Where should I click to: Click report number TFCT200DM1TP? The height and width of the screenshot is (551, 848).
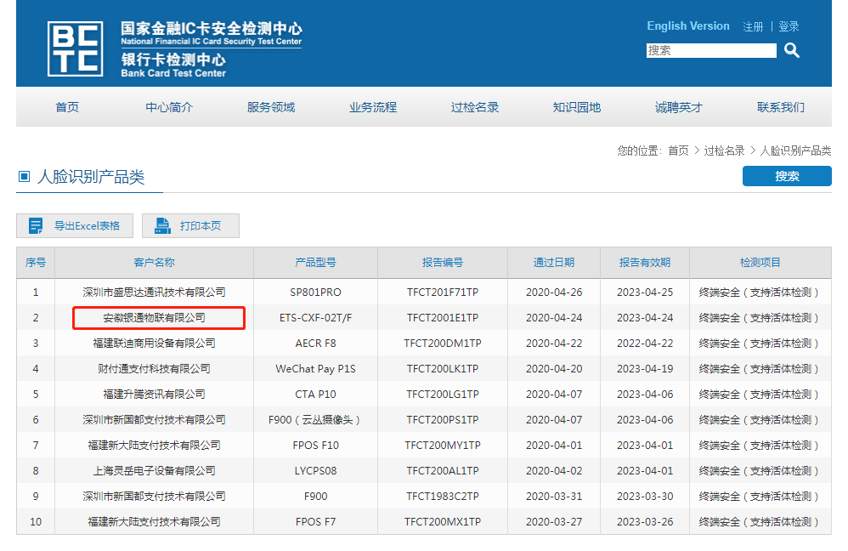(443, 344)
